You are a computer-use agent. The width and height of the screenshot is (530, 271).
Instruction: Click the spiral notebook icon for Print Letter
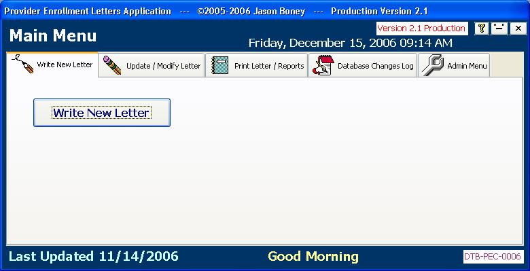(219, 65)
